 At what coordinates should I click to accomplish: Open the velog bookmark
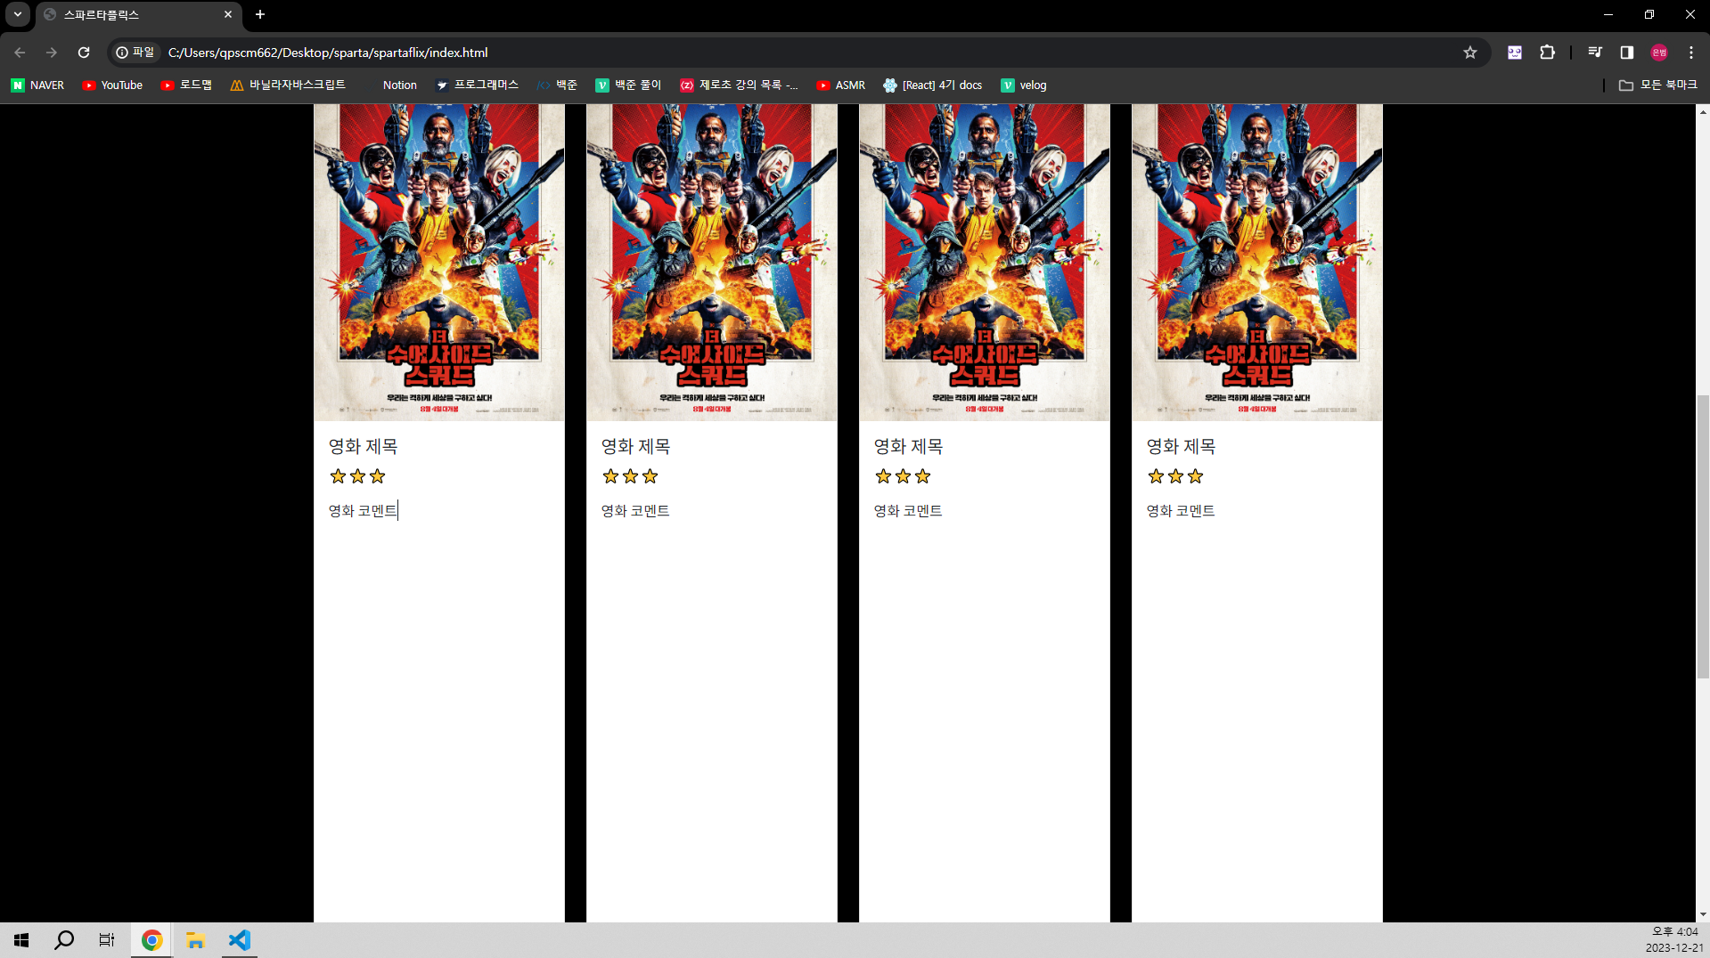coord(1024,85)
